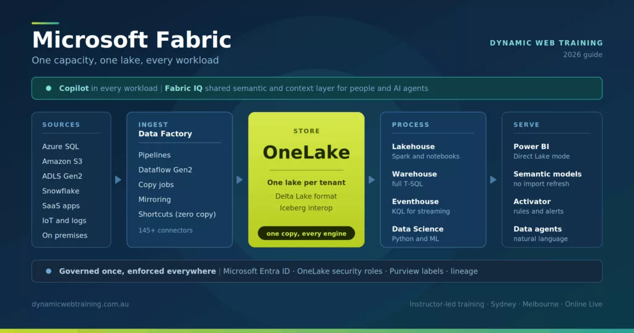The height and width of the screenshot is (333, 634).
Task: Click "Power BI" in the Serve card
Action: pos(531,147)
